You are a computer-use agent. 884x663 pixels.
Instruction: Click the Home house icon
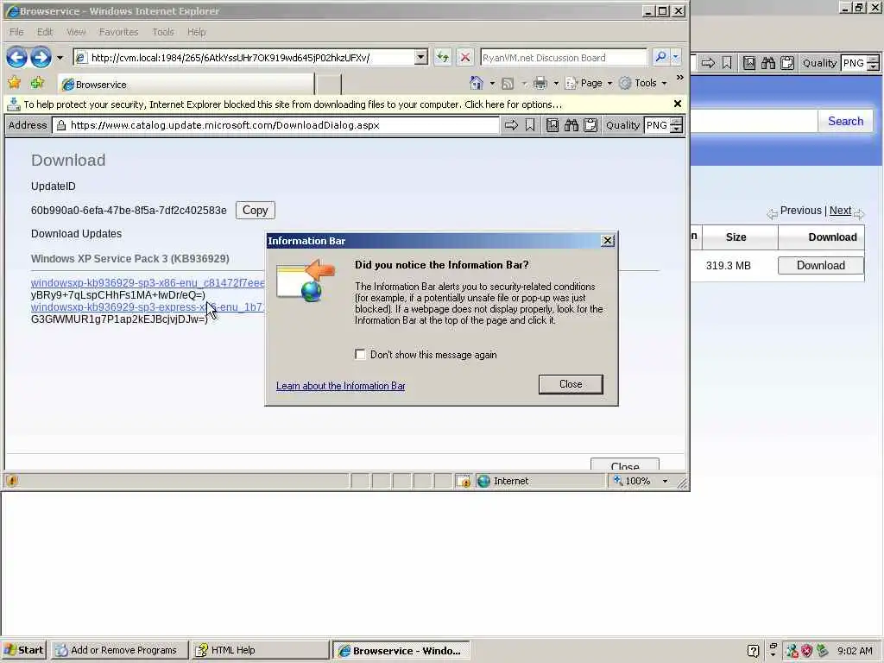[x=477, y=84]
